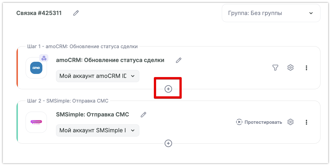Click the webhook badge on amoCRM logo
331x166 pixels.
point(44,58)
